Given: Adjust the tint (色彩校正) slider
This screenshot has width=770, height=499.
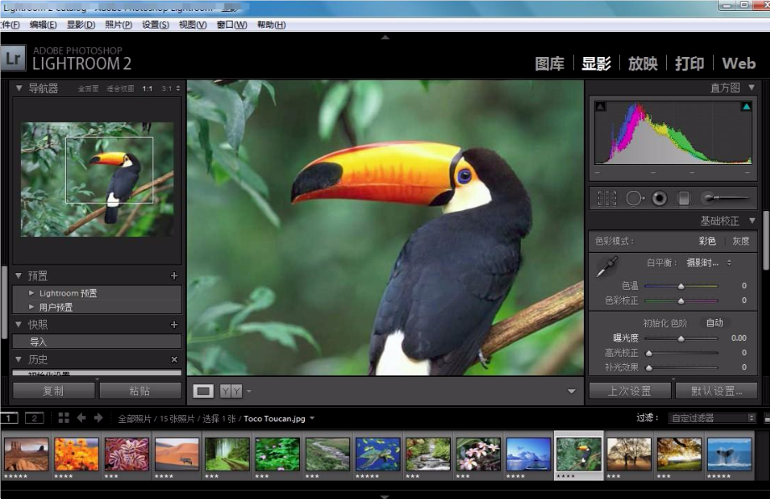Looking at the screenshot, I should [x=680, y=301].
